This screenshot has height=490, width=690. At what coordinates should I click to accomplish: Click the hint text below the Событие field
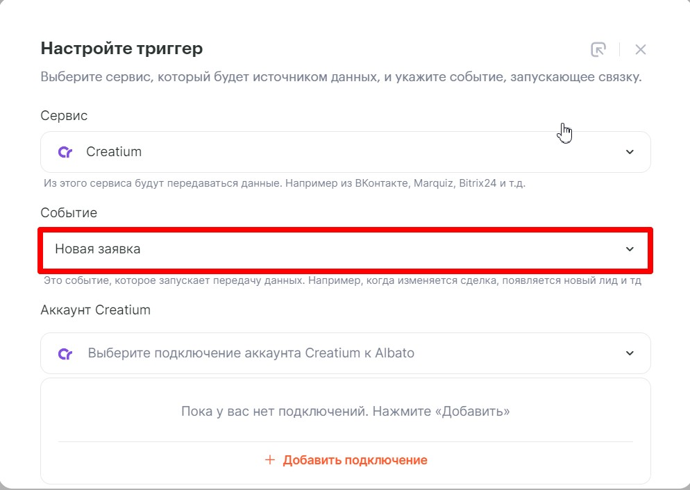point(342,280)
